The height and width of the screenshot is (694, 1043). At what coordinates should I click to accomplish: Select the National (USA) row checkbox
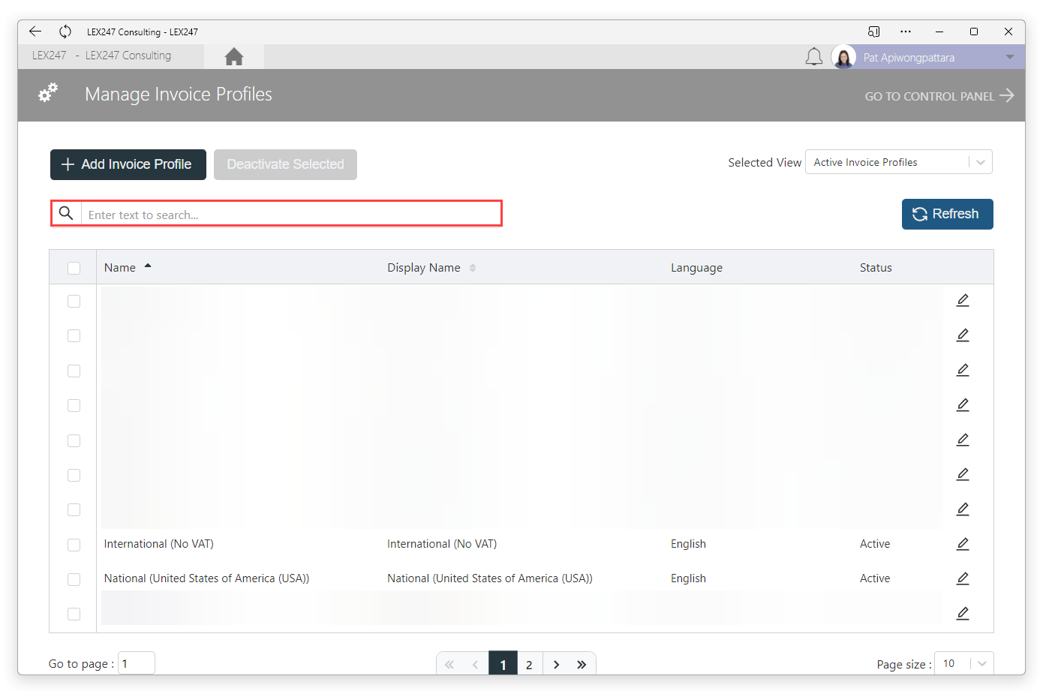[x=74, y=579]
